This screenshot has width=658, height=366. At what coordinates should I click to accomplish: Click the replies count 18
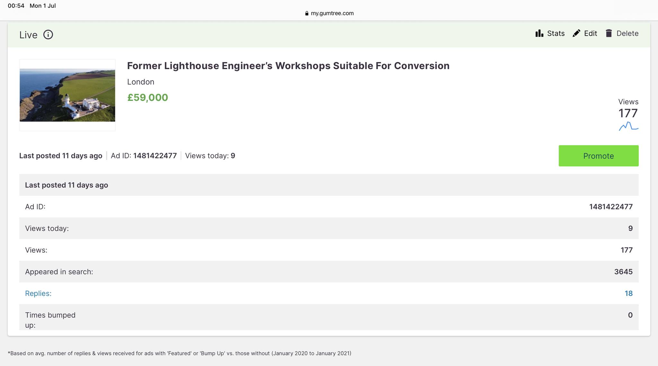[628, 293]
